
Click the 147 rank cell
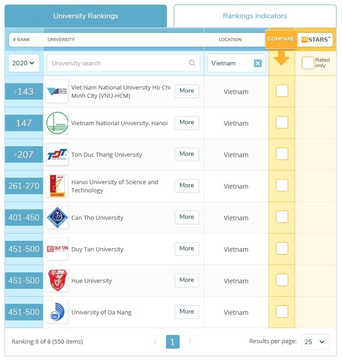point(24,123)
